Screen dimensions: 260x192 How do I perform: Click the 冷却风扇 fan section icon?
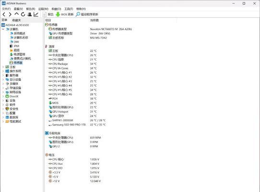click(x=47, y=133)
